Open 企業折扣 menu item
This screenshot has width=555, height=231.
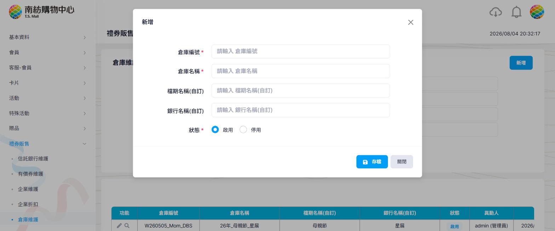click(28, 204)
